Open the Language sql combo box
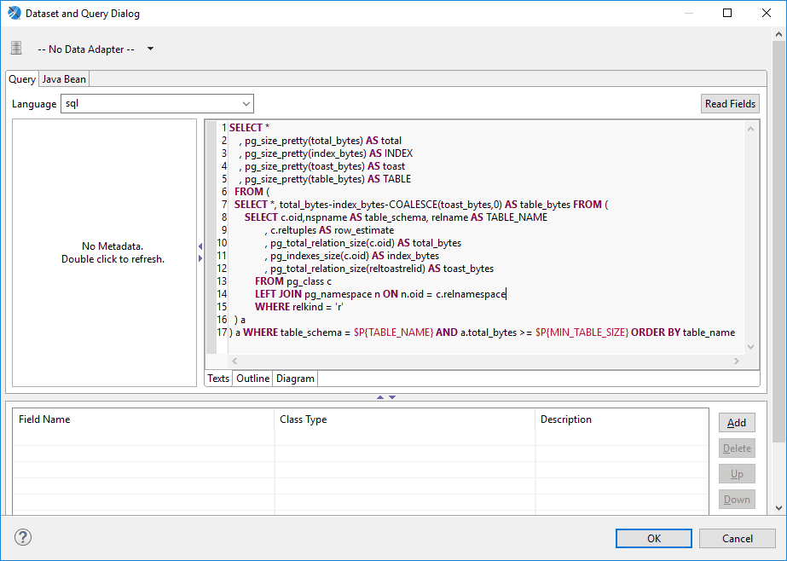This screenshot has height=561, width=787. tap(157, 104)
